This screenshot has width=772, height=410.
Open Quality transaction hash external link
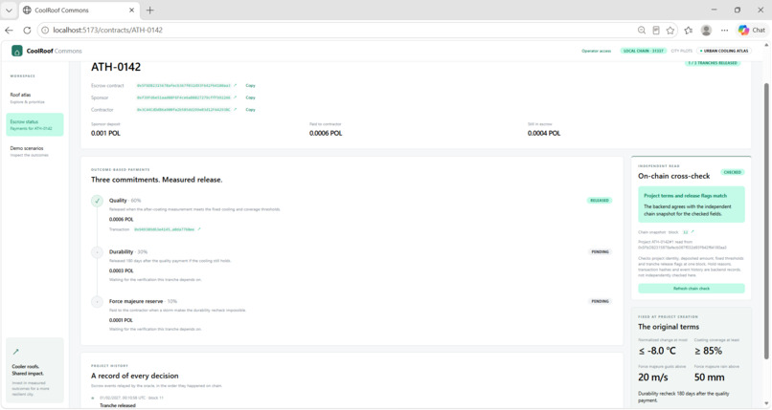pos(199,229)
